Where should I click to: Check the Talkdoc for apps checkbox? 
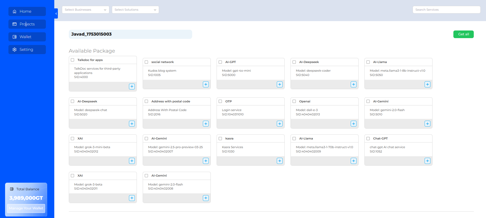[73, 60]
